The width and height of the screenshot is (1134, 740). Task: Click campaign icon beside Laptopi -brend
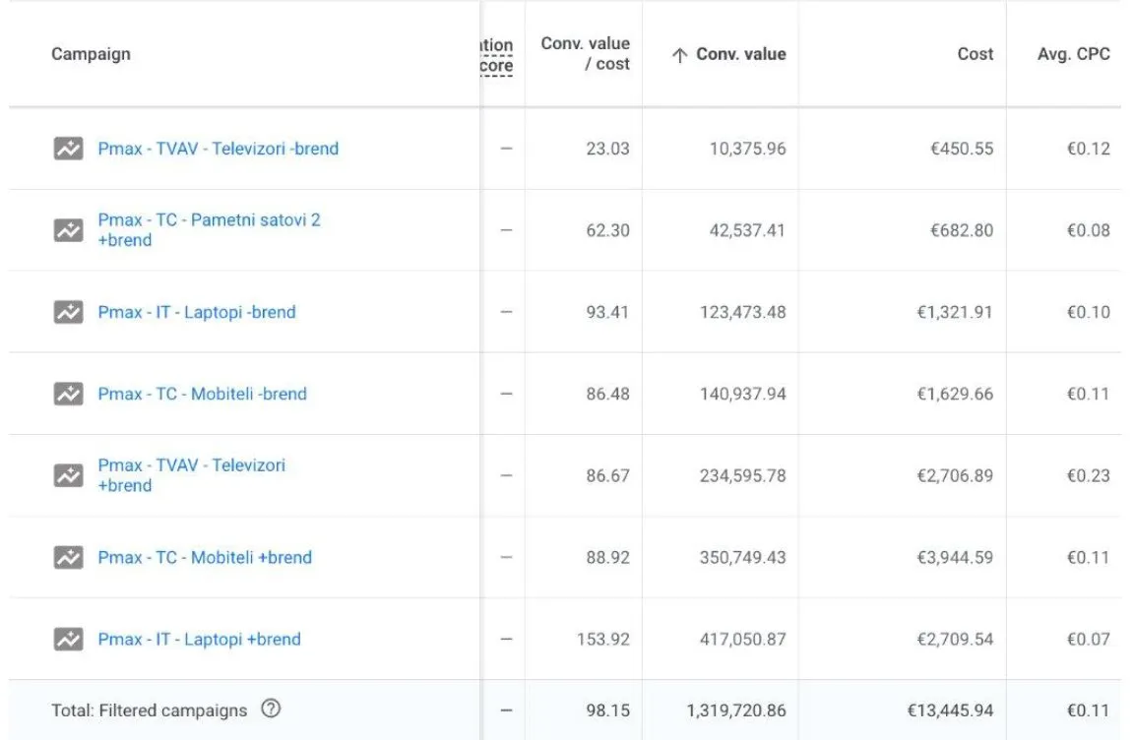click(69, 312)
